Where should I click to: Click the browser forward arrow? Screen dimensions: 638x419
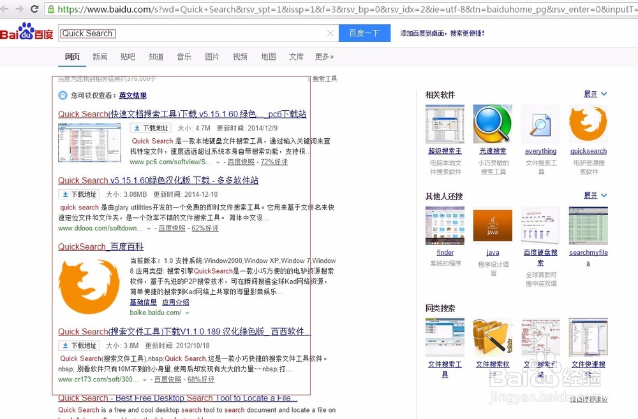click(19, 9)
